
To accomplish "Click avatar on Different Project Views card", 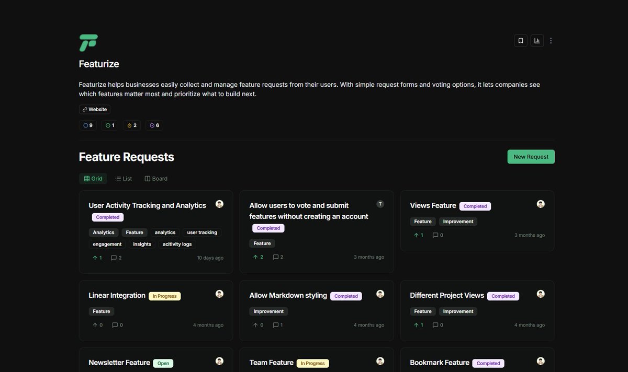I will [x=541, y=294].
